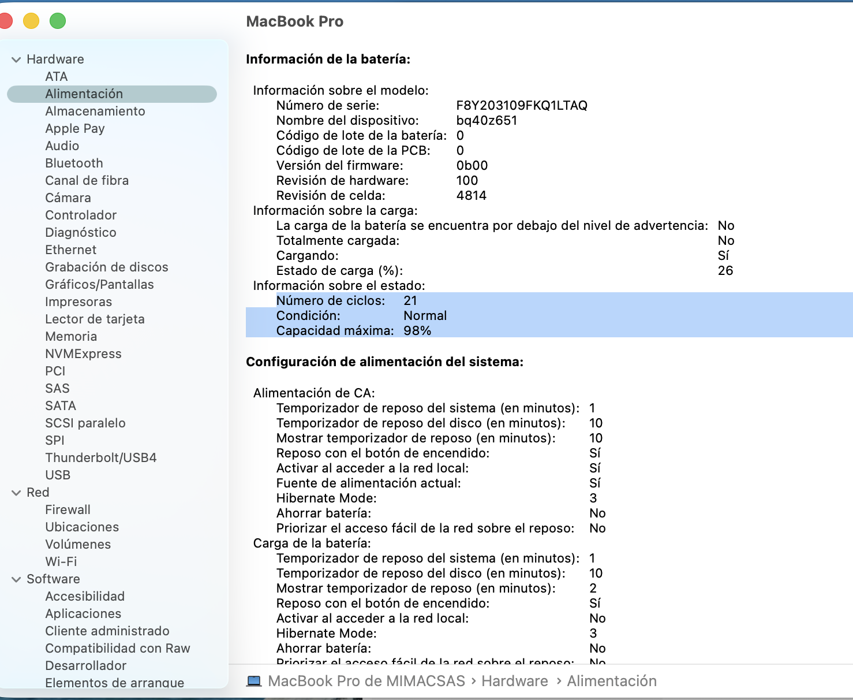Click Estado de carga (%) label
Image resolution: width=853 pixels, height=700 pixels.
point(339,271)
